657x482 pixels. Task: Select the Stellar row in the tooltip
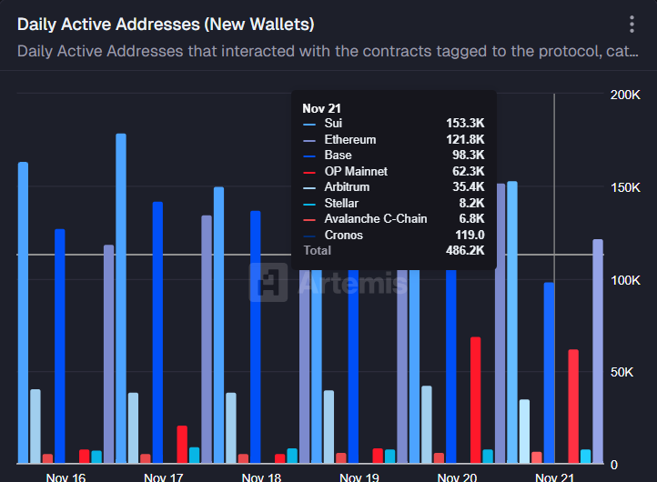tap(393, 203)
